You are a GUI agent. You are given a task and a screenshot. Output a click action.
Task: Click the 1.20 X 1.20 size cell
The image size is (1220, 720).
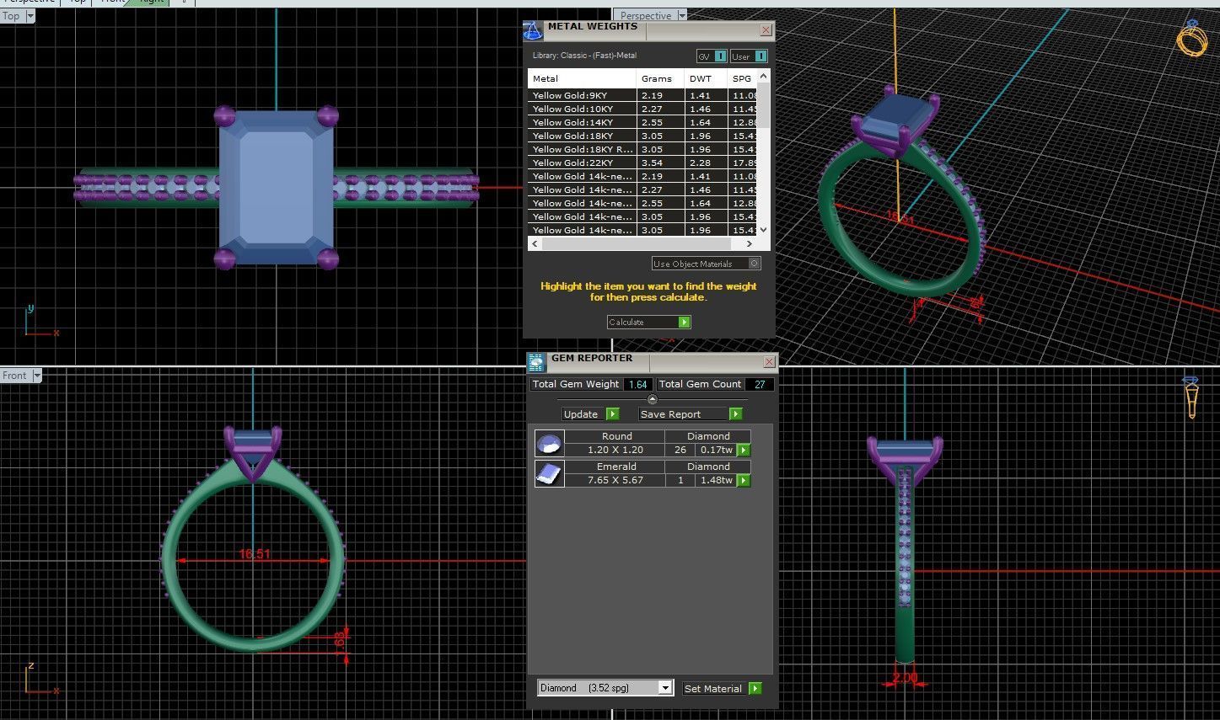[615, 450]
